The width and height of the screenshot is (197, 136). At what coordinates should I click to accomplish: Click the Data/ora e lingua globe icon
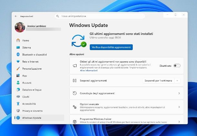click(18, 89)
